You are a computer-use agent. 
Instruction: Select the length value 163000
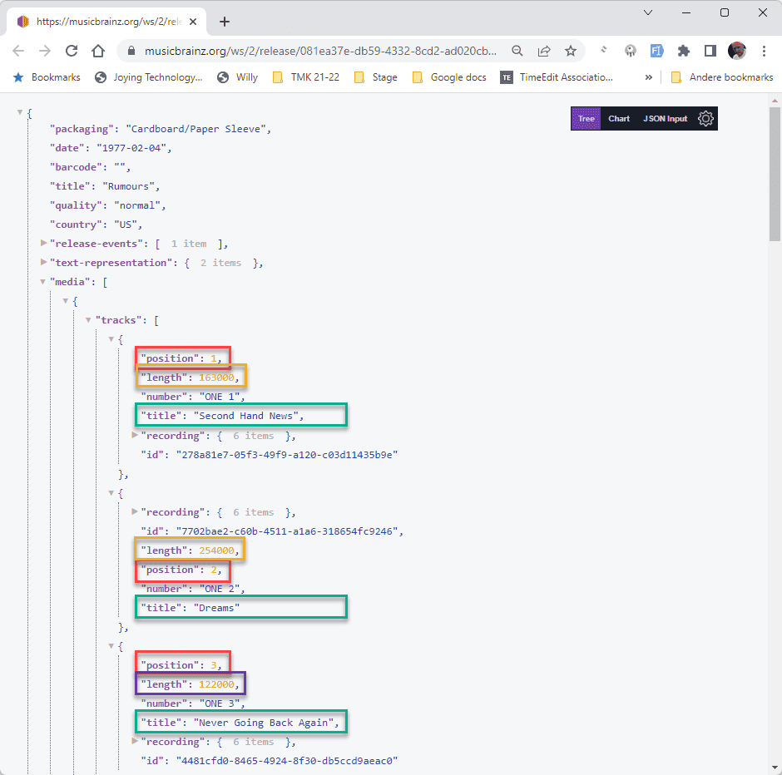(x=216, y=378)
